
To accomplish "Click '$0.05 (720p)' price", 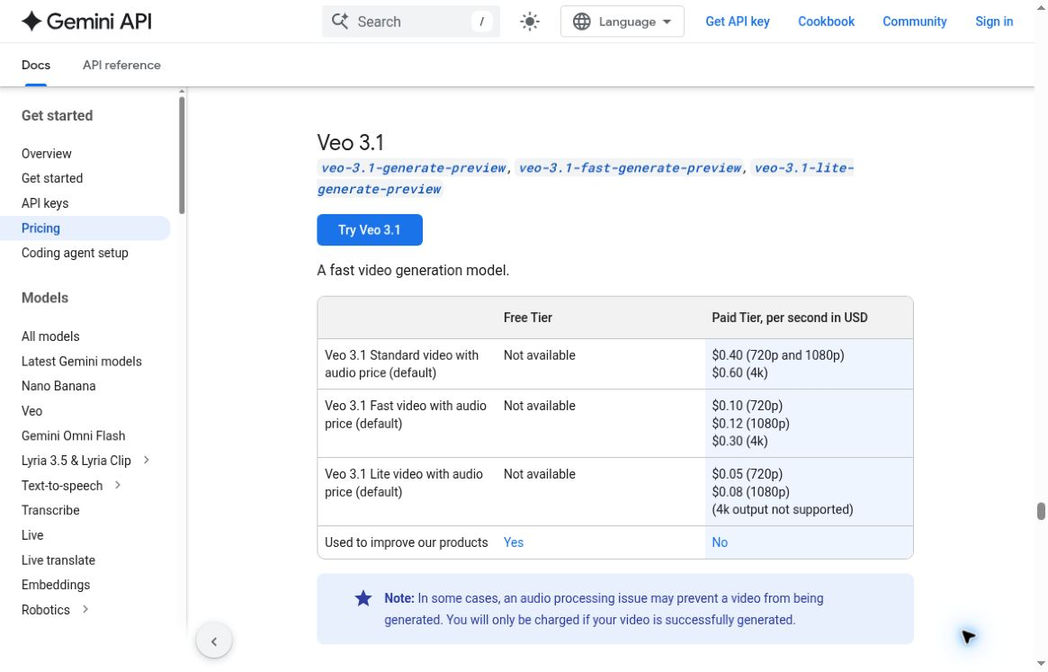I will tap(748, 474).
